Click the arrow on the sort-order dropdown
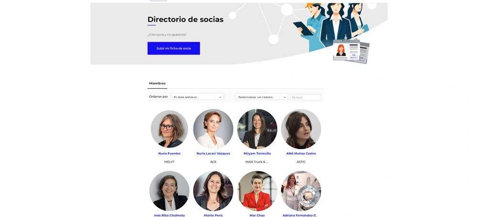 point(220,97)
